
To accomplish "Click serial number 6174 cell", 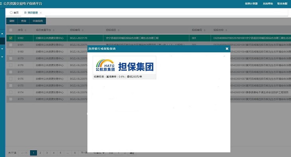I will tap(24, 92).
